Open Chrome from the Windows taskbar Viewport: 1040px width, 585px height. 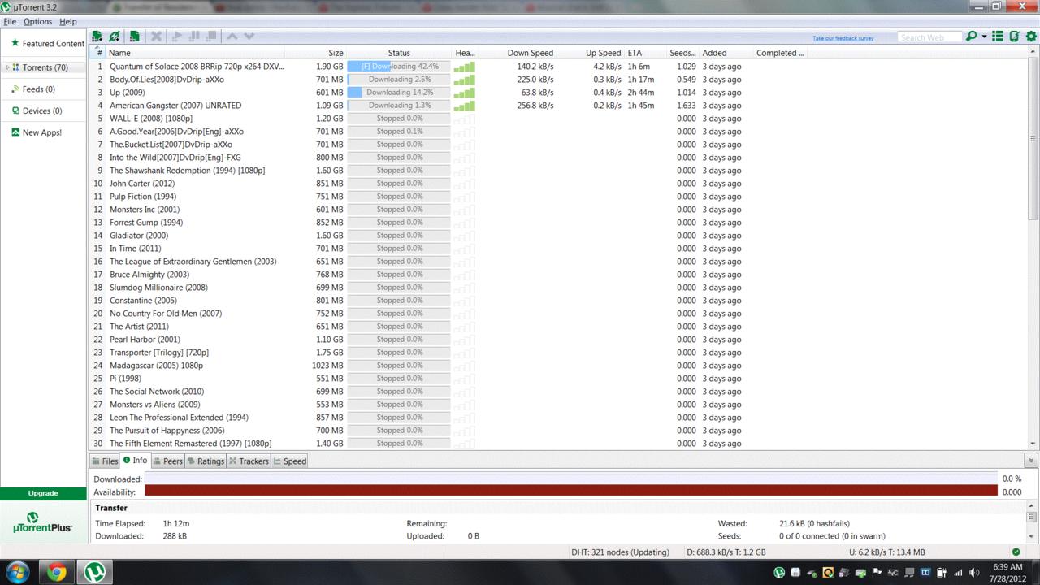(56, 572)
